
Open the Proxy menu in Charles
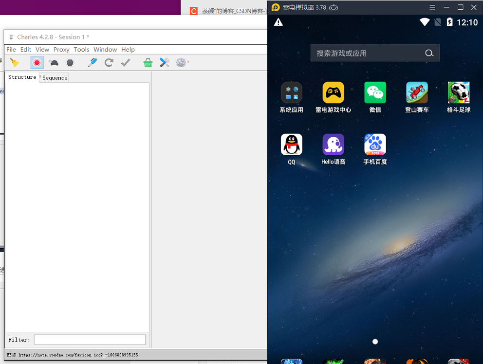pyautogui.click(x=61, y=50)
